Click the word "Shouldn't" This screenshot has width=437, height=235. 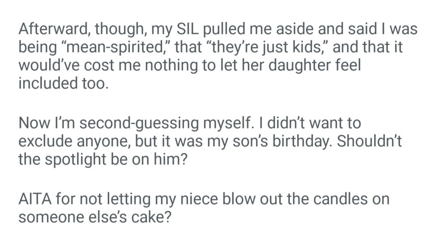click(369, 141)
